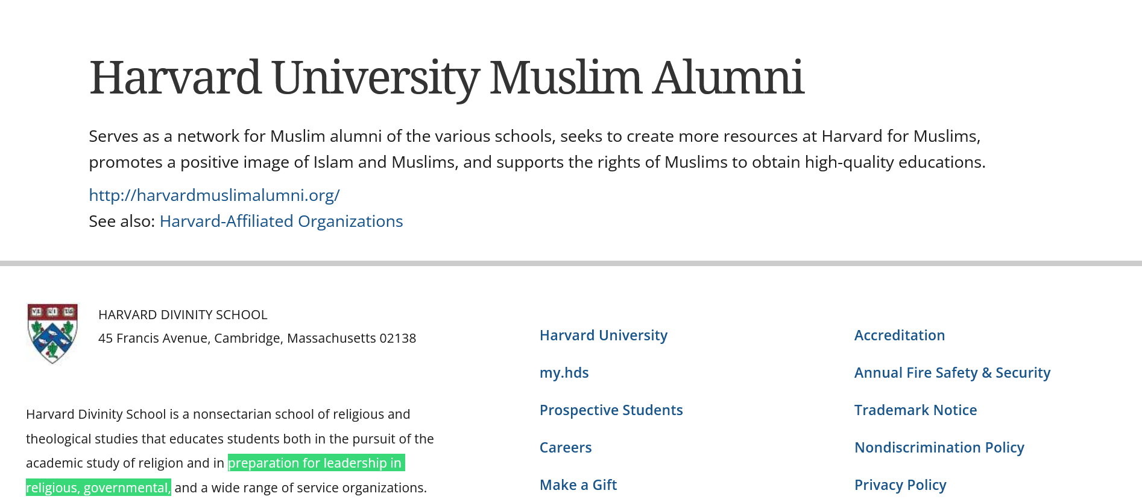Go to Harvard University footer link
Screen dimensions: 1142x502
click(x=604, y=335)
